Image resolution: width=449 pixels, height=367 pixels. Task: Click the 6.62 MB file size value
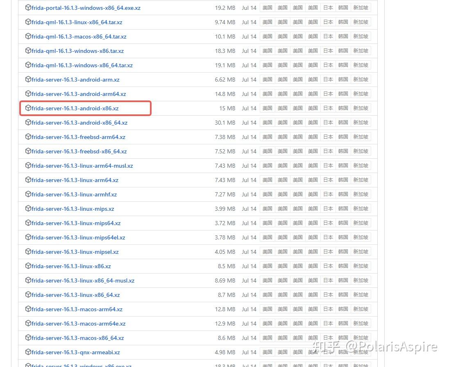[x=225, y=80]
